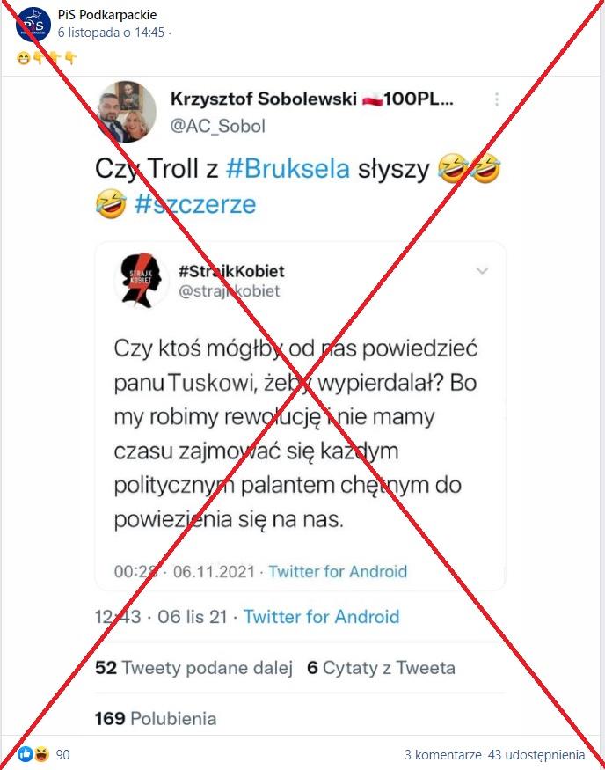Open the #szczerze hashtag
Image resolution: width=605 pixels, height=770 pixels.
coord(195,204)
